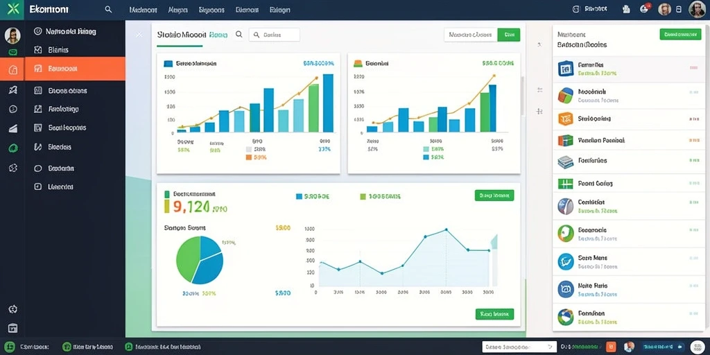Toggle the blue legend square above line chart
Image resolution: width=710 pixels, height=355 pixels.
pos(299,196)
